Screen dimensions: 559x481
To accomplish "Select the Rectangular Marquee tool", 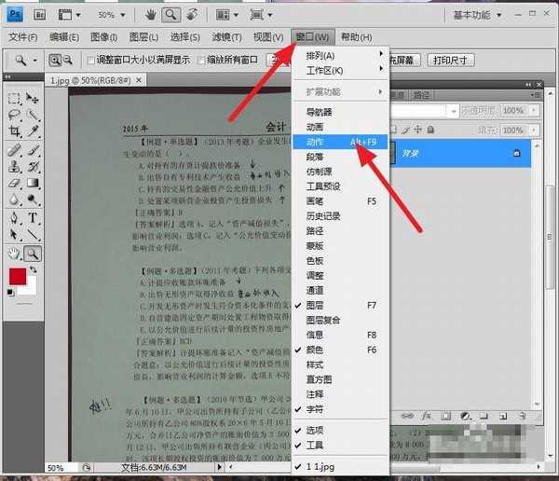I will (14, 99).
